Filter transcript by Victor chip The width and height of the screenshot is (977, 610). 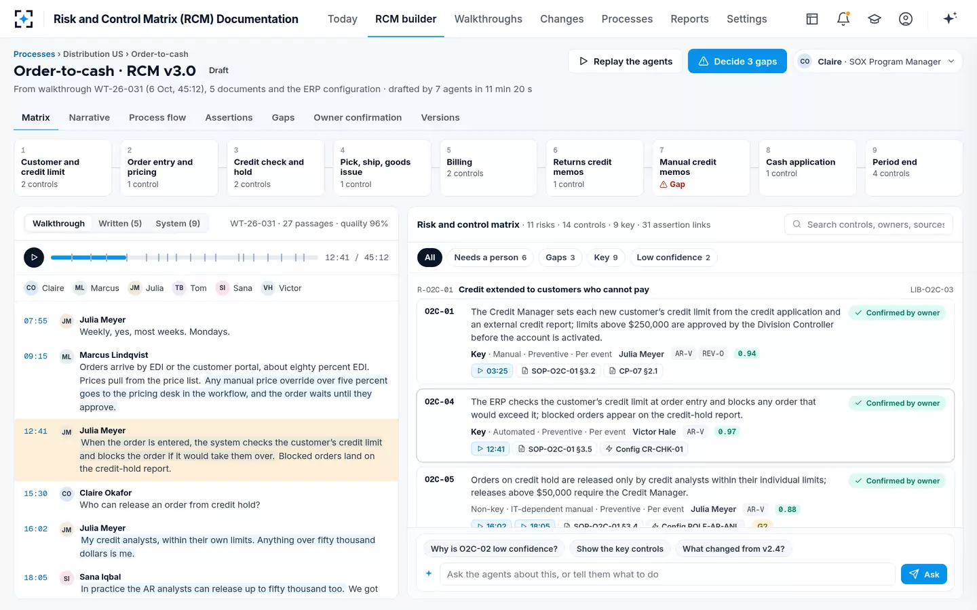click(x=282, y=288)
